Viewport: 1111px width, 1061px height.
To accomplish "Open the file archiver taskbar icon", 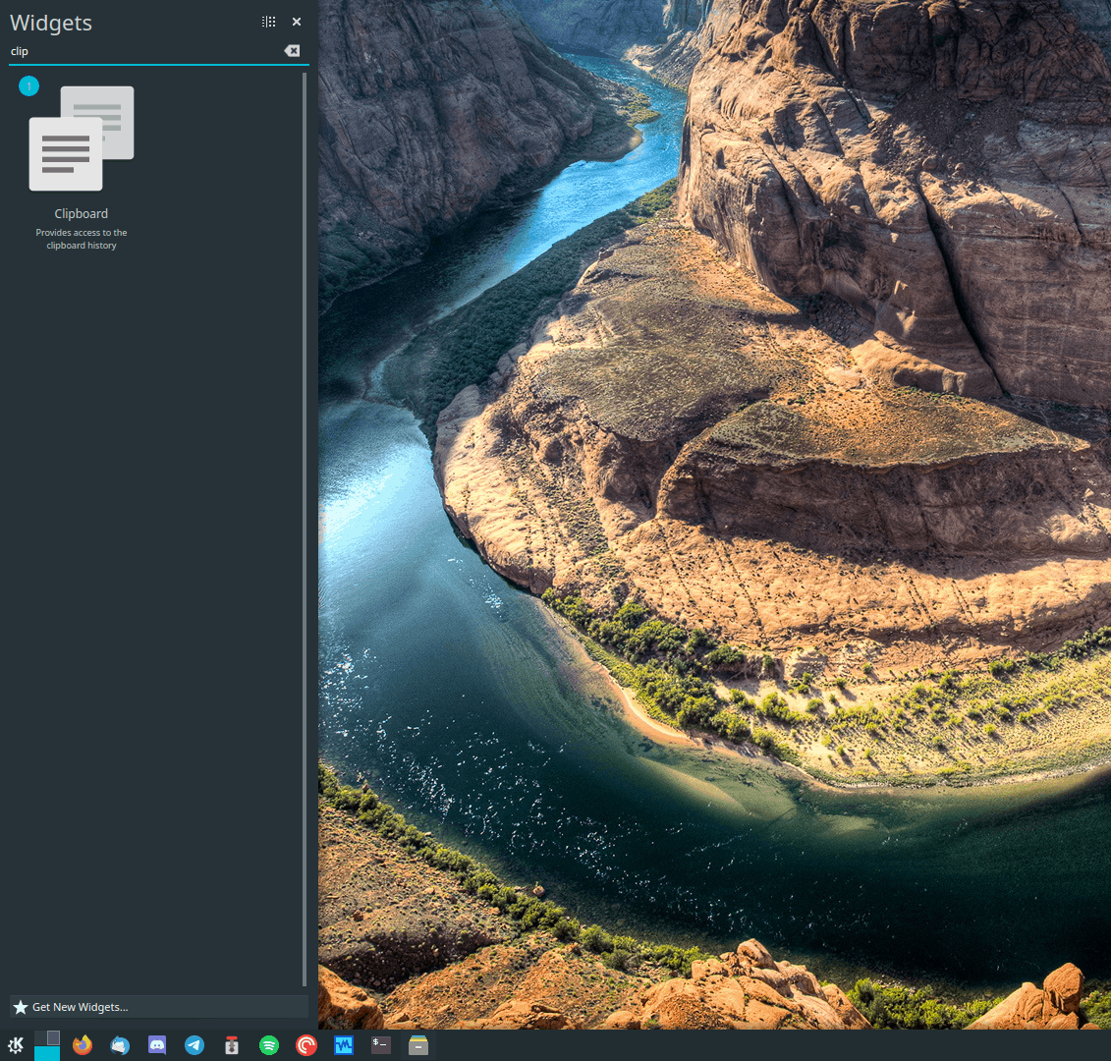I will click(417, 1045).
